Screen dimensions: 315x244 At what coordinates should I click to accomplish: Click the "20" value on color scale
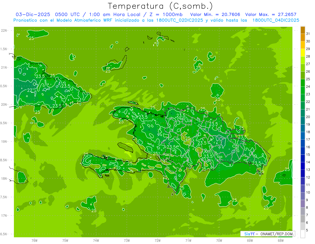coord(308,117)
